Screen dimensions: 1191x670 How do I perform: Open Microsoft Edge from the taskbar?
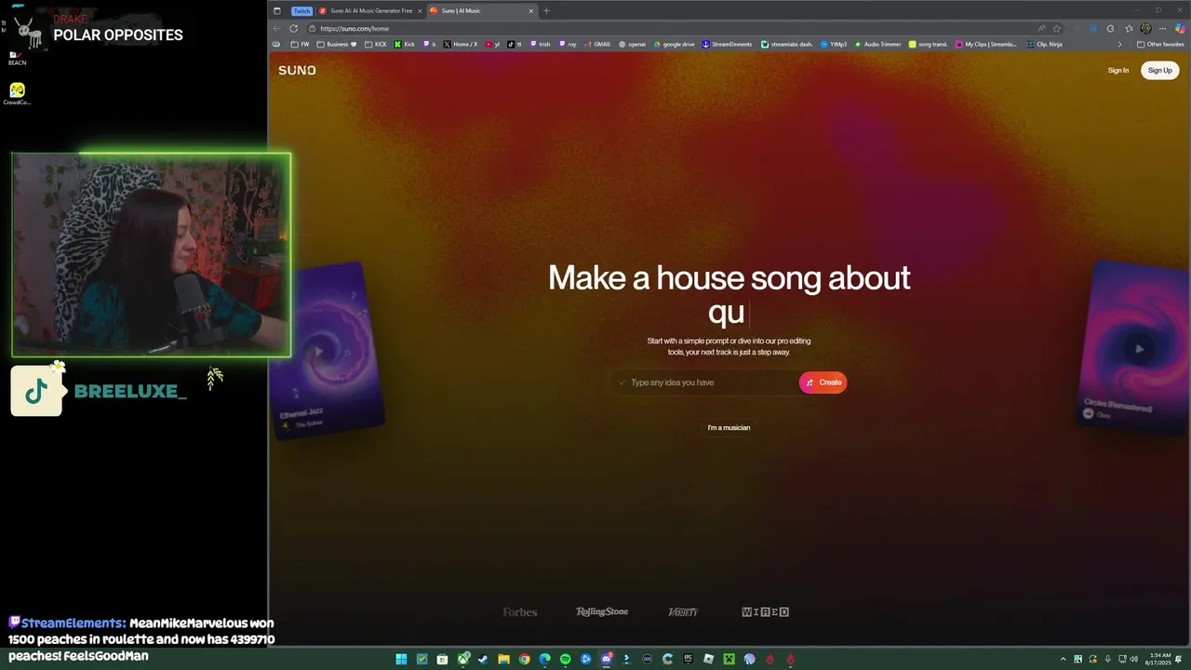point(544,659)
